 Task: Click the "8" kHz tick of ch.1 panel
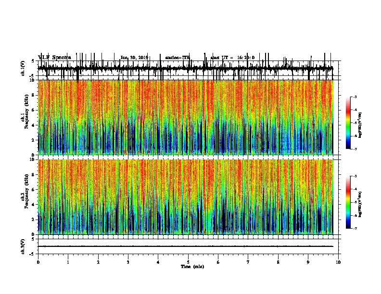pyautogui.click(x=34, y=95)
